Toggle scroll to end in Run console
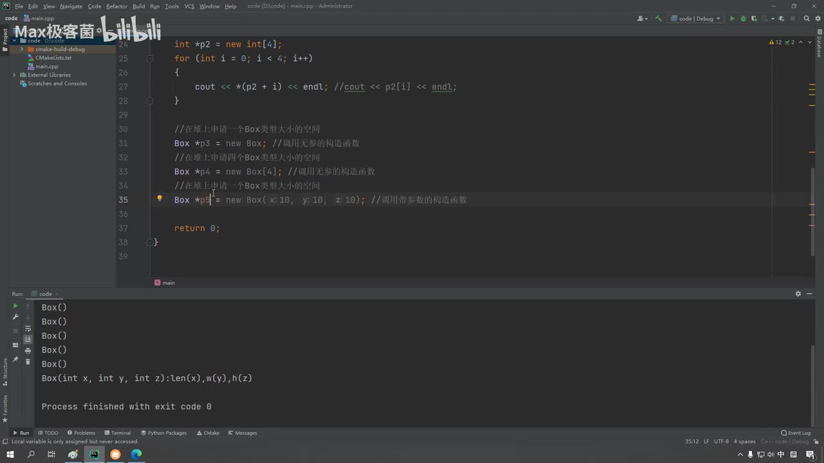The image size is (824, 463). click(x=28, y=340)
